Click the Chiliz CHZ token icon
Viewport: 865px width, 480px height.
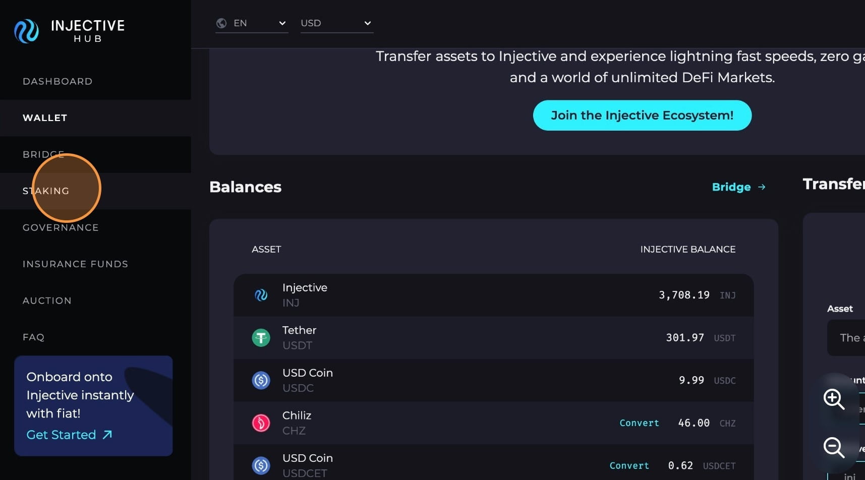pyautogui.click(x=261, y=423)
